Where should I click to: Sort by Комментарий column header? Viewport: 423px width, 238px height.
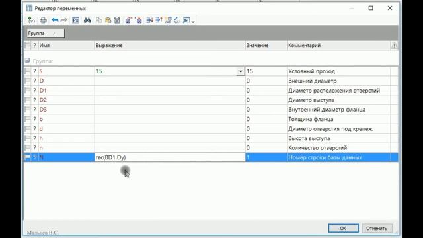(x=339, y=46)
